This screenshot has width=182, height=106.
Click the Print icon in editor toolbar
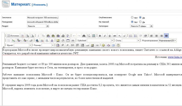click(63, 36)
